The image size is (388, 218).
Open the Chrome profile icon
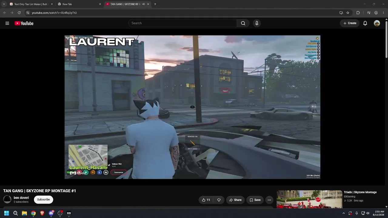376,13
